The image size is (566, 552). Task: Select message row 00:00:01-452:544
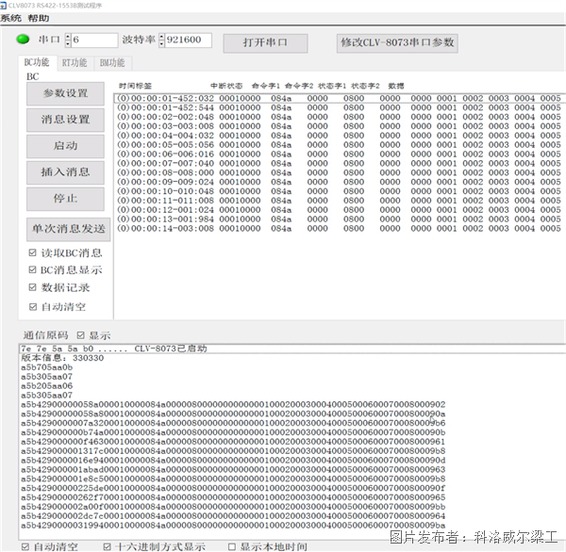coord(340,107)
